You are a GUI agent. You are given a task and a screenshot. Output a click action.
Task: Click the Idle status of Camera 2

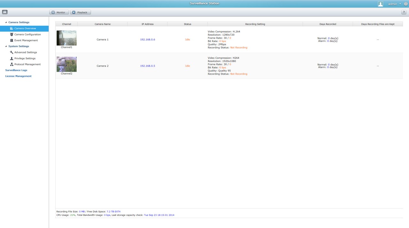click(x=188, y=66)
